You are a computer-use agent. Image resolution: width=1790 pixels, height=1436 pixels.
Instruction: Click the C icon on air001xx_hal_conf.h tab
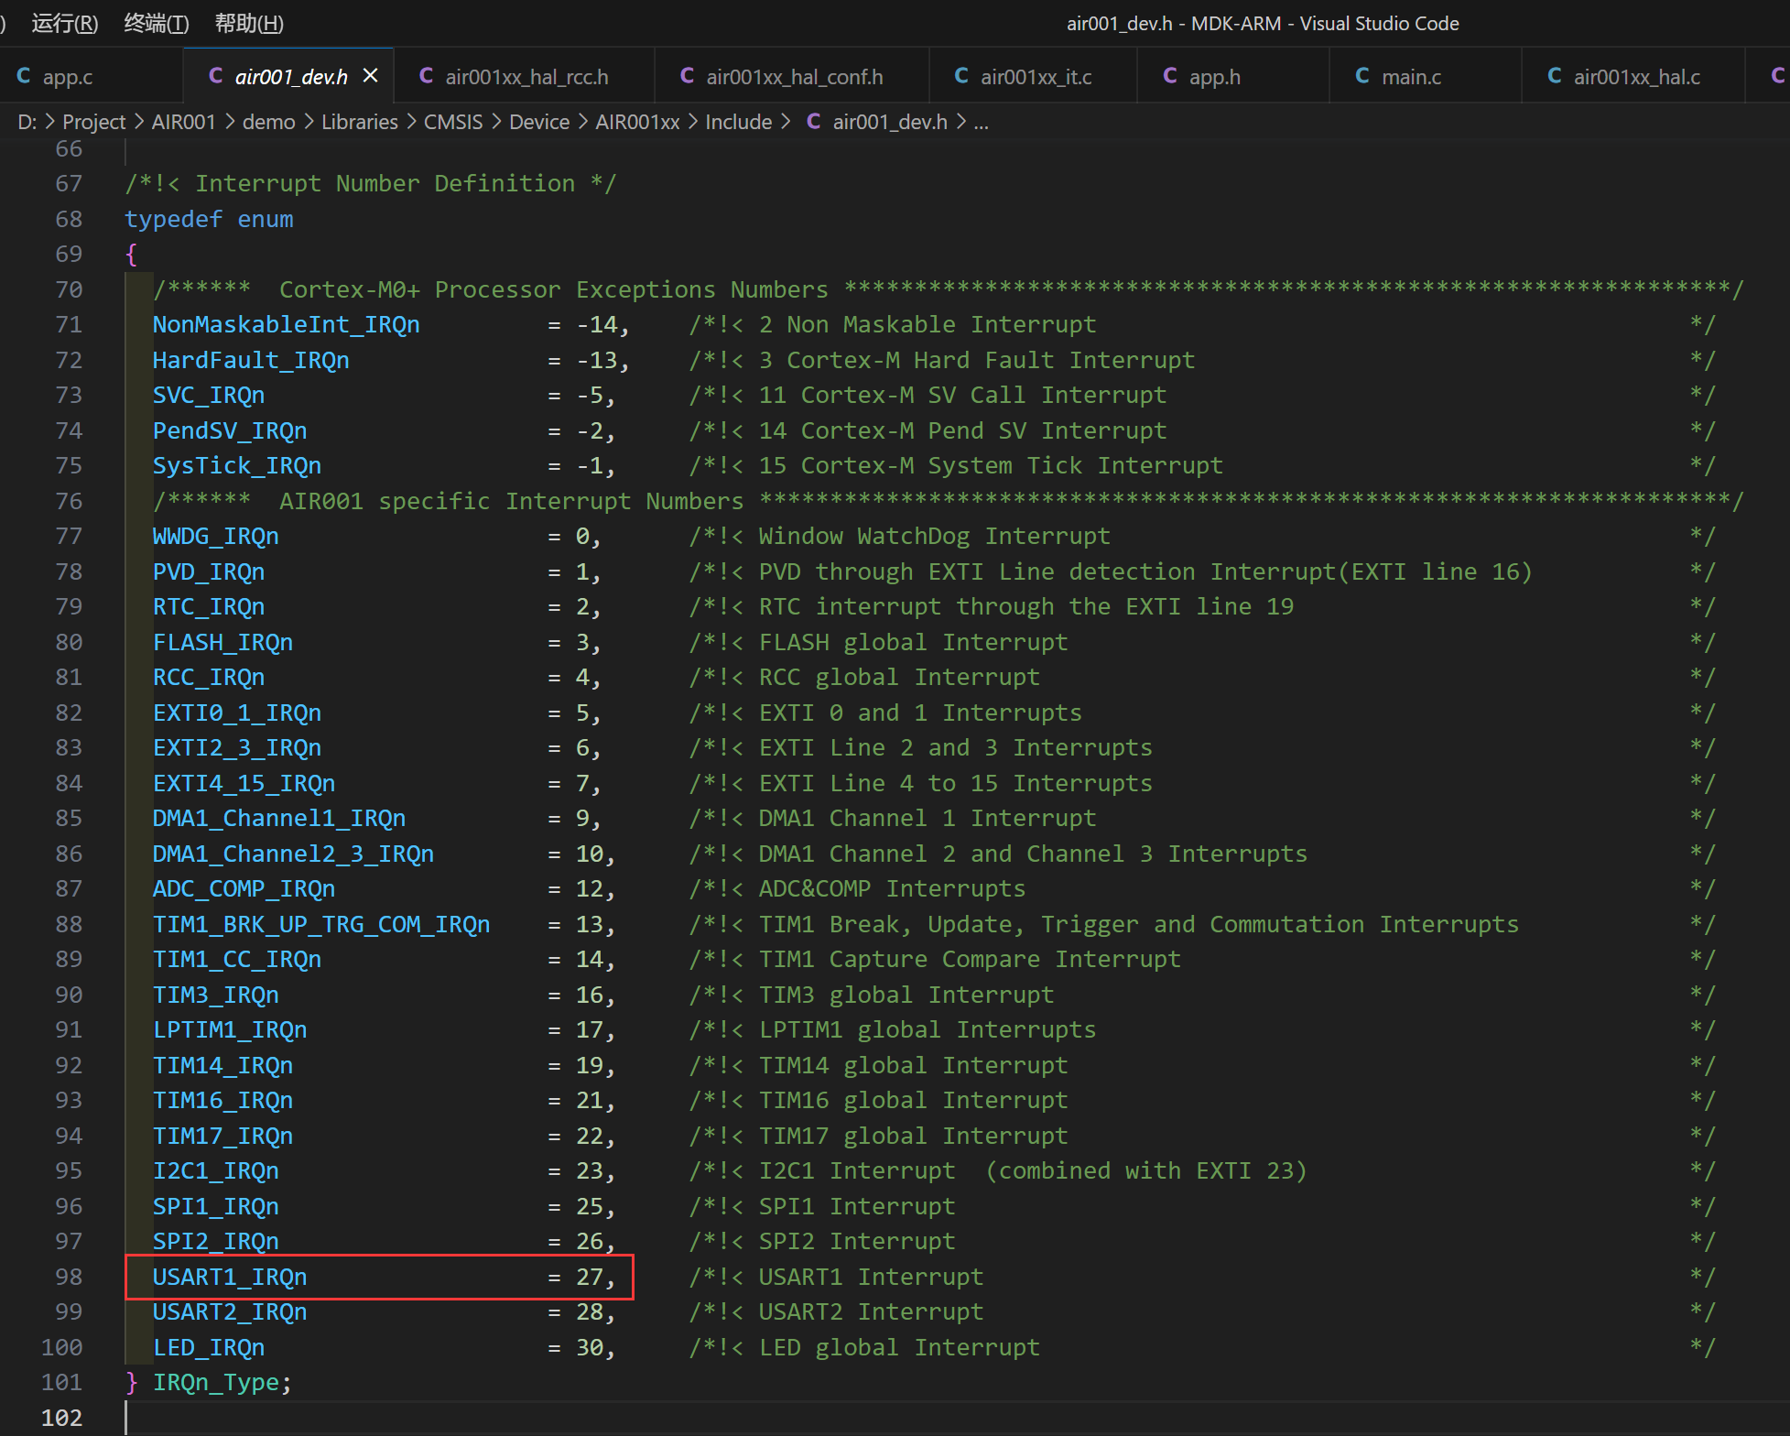[687, 76]
